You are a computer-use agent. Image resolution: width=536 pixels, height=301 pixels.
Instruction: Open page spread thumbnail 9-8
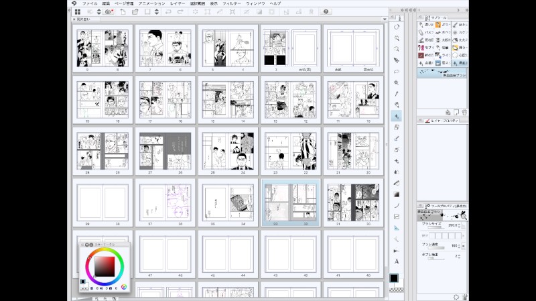click(x=103, y=48)
